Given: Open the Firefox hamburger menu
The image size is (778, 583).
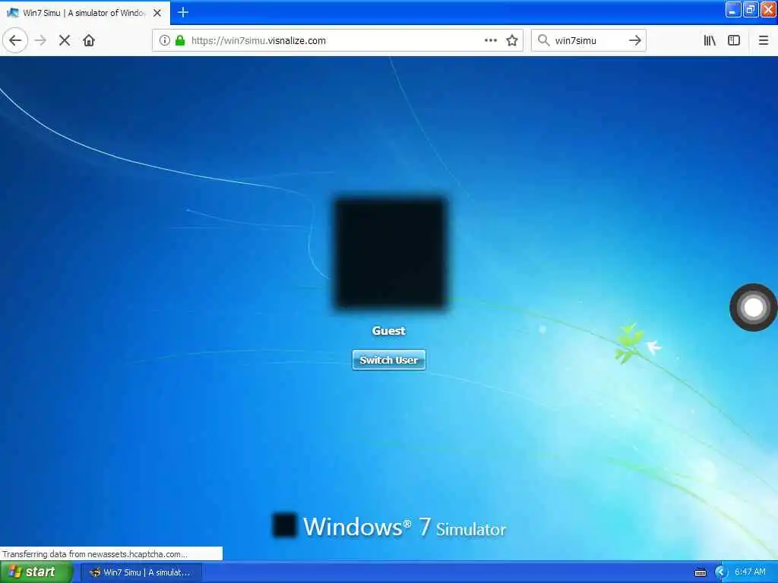Looking at the screenshot, I should [x=764, y=40].
